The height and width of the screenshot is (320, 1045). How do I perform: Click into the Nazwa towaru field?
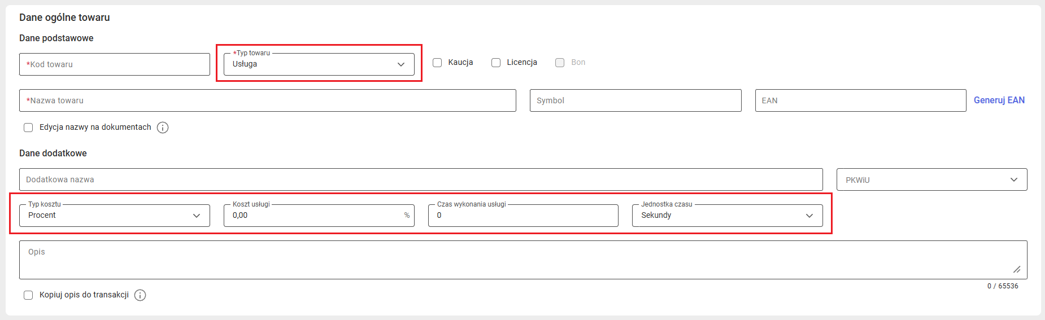coord(267,100)
